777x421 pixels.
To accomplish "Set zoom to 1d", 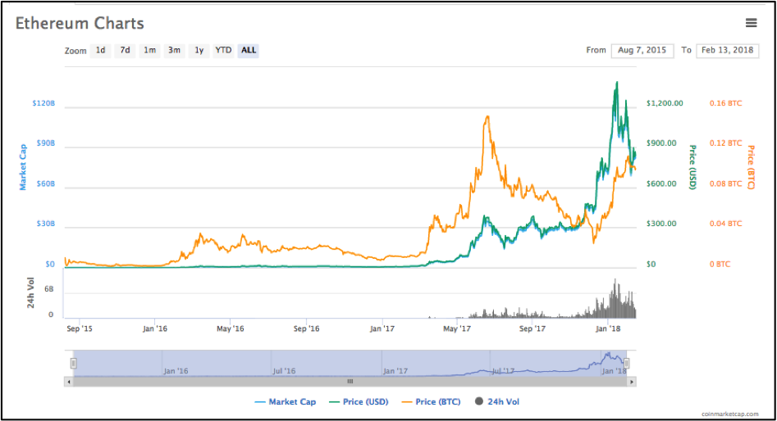I will (101, 51).
